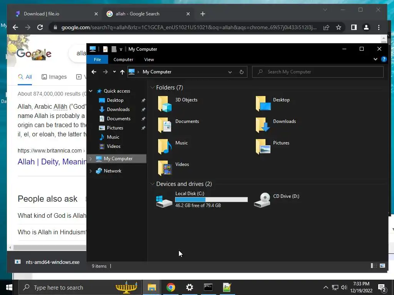Select Network in the navigation pane
The height and width of the screenshot is (295, 394).
(112, 171)
